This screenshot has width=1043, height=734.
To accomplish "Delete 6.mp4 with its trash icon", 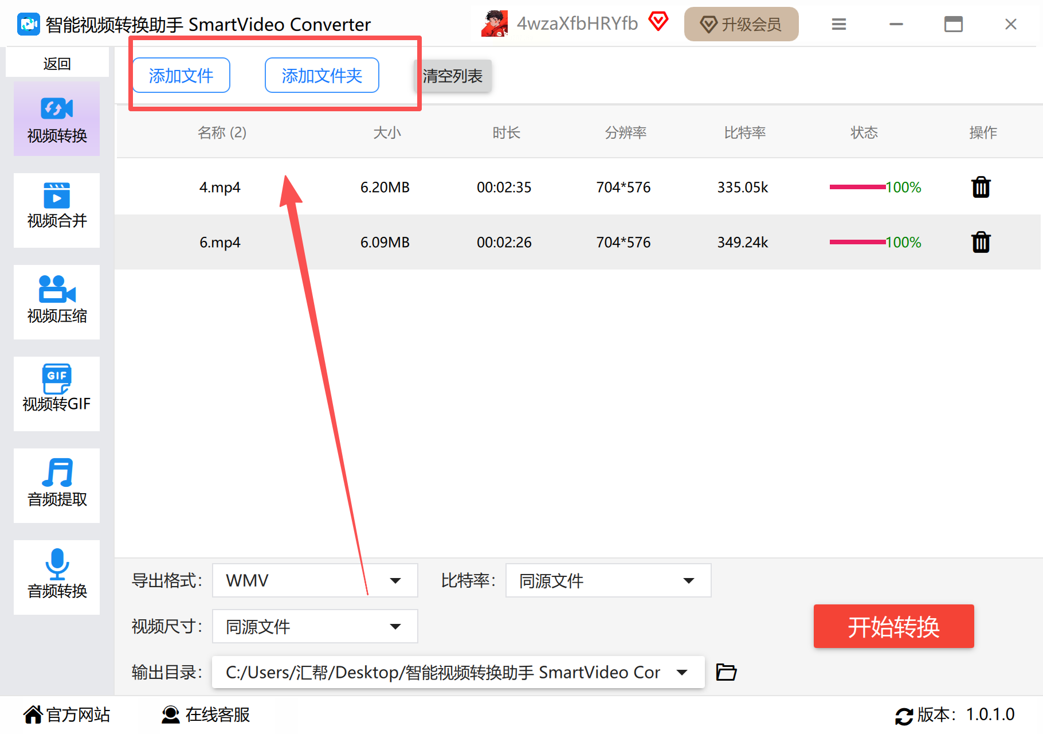I will (981, 242).
